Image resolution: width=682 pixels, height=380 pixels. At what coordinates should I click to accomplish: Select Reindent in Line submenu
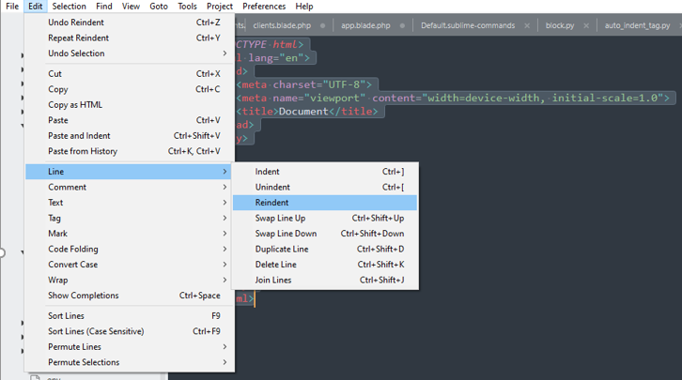coord(272,203)
